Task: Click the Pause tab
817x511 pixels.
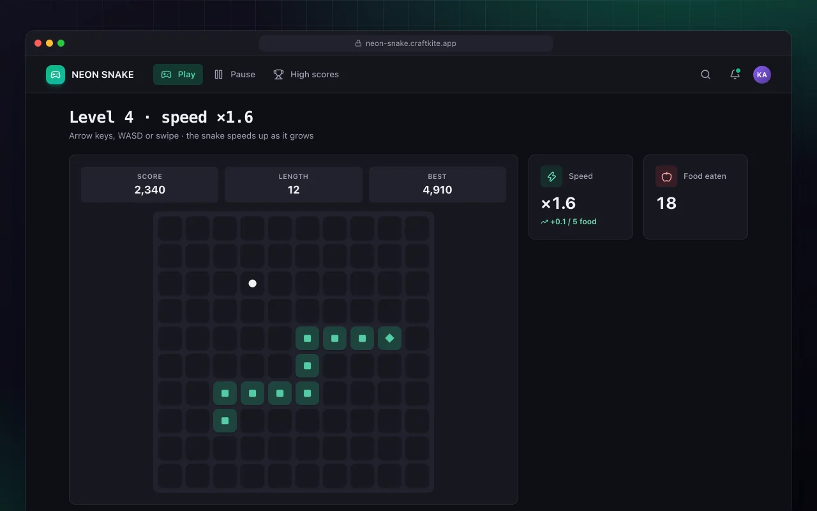Action: 234,75
